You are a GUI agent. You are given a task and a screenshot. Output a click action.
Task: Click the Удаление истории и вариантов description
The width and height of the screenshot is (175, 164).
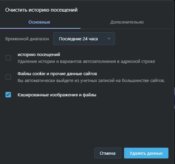coord(86,61)
